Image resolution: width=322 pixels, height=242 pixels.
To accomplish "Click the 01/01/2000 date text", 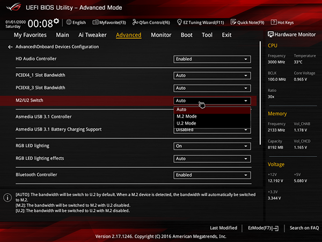I will coord(16,22).
